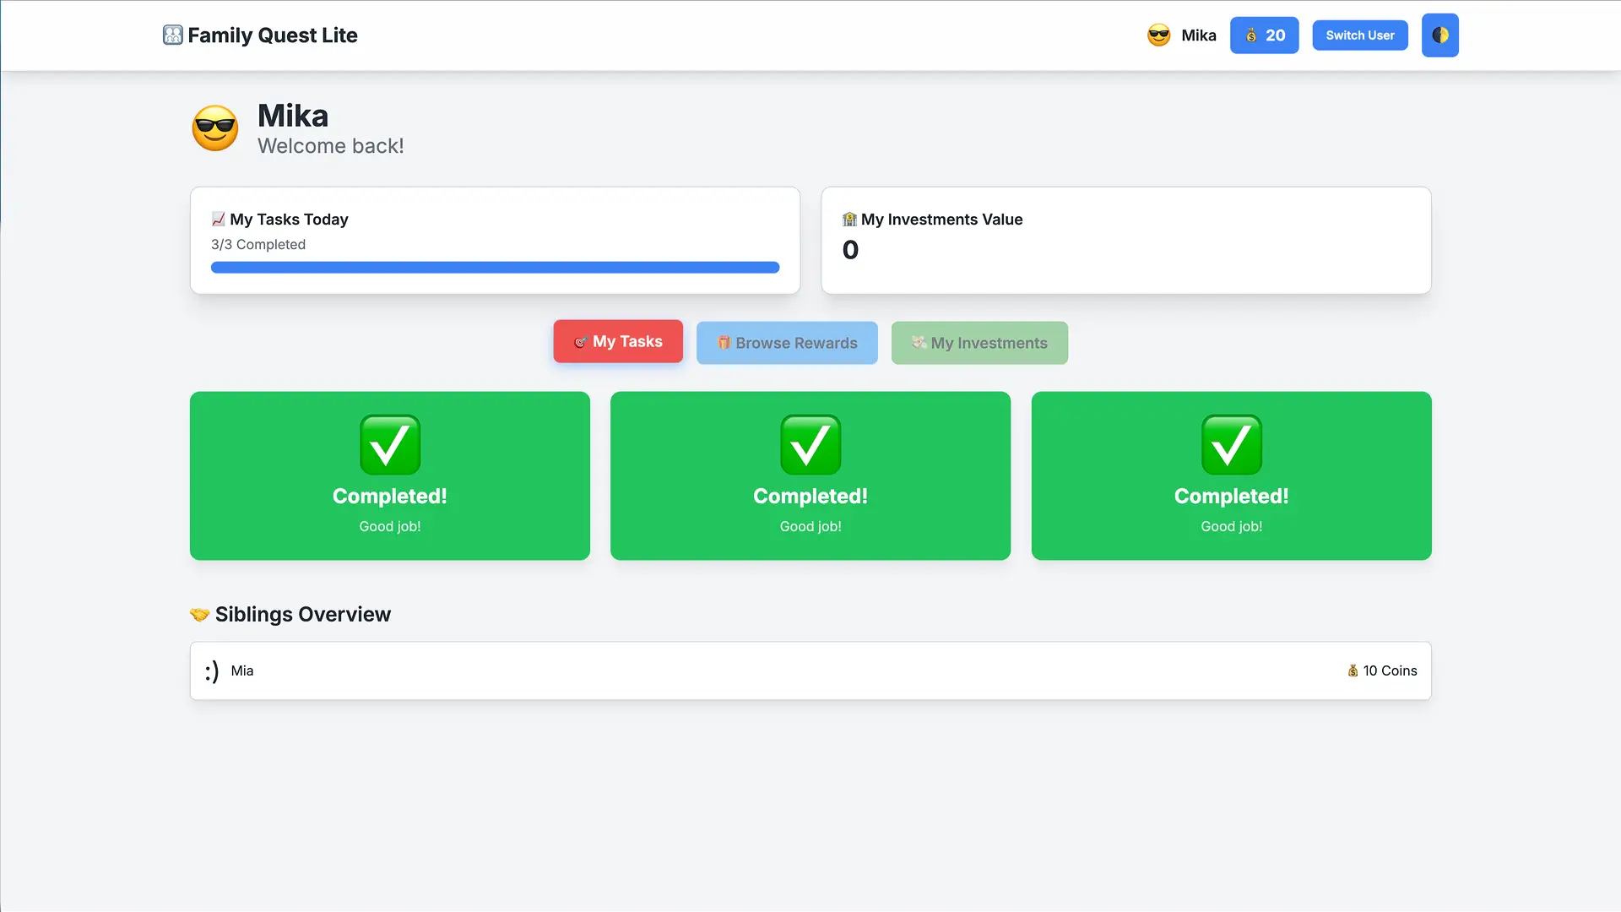The height and width of the screenshot is (912, 1621).
Task: Click the tasks progress bar
Action: click(x=495, y=268)
